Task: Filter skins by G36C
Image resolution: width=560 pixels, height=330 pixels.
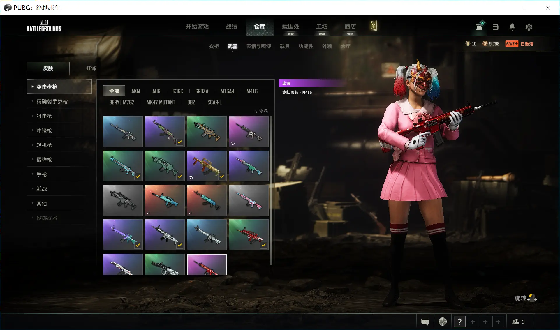Action: (178, 91)
